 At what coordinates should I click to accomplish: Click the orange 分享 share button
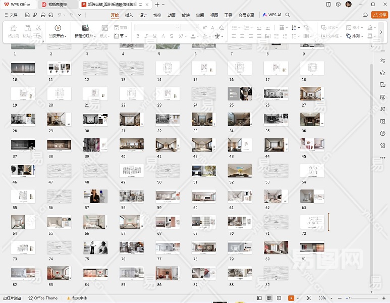click(379, 15)
